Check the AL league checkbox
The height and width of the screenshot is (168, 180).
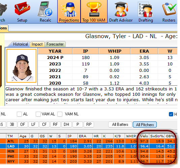tap(19, 114)
